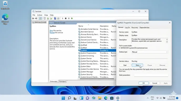Open File Explorer from the taskbar

click(100, 98)
